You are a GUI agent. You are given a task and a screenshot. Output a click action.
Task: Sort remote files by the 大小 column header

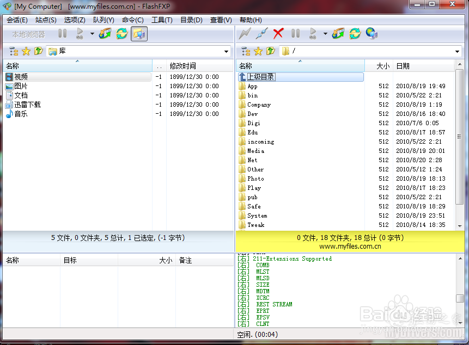[x=382, y=65]
